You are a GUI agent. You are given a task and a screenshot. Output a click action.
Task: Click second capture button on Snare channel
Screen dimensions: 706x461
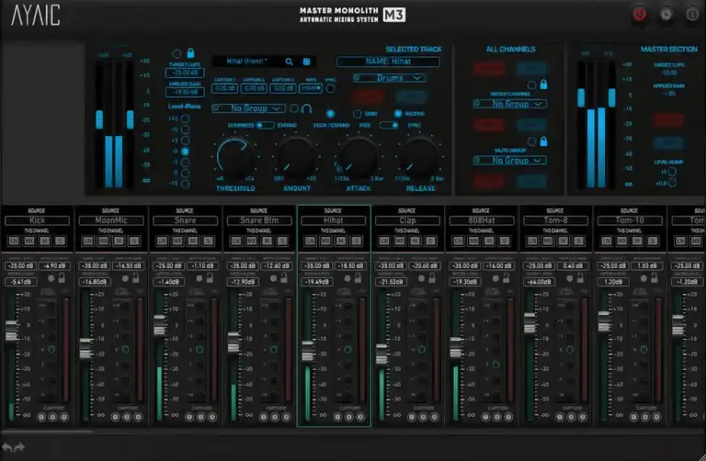point(200,417)
